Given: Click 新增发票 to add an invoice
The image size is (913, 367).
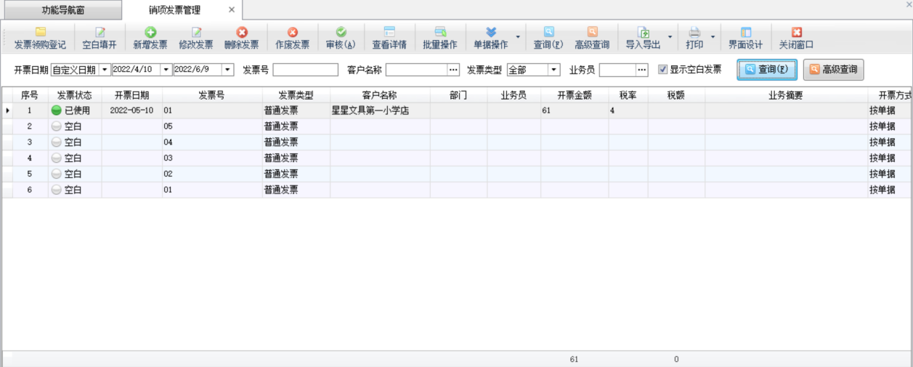Looking at the screenshot, I should pos(150,38).
